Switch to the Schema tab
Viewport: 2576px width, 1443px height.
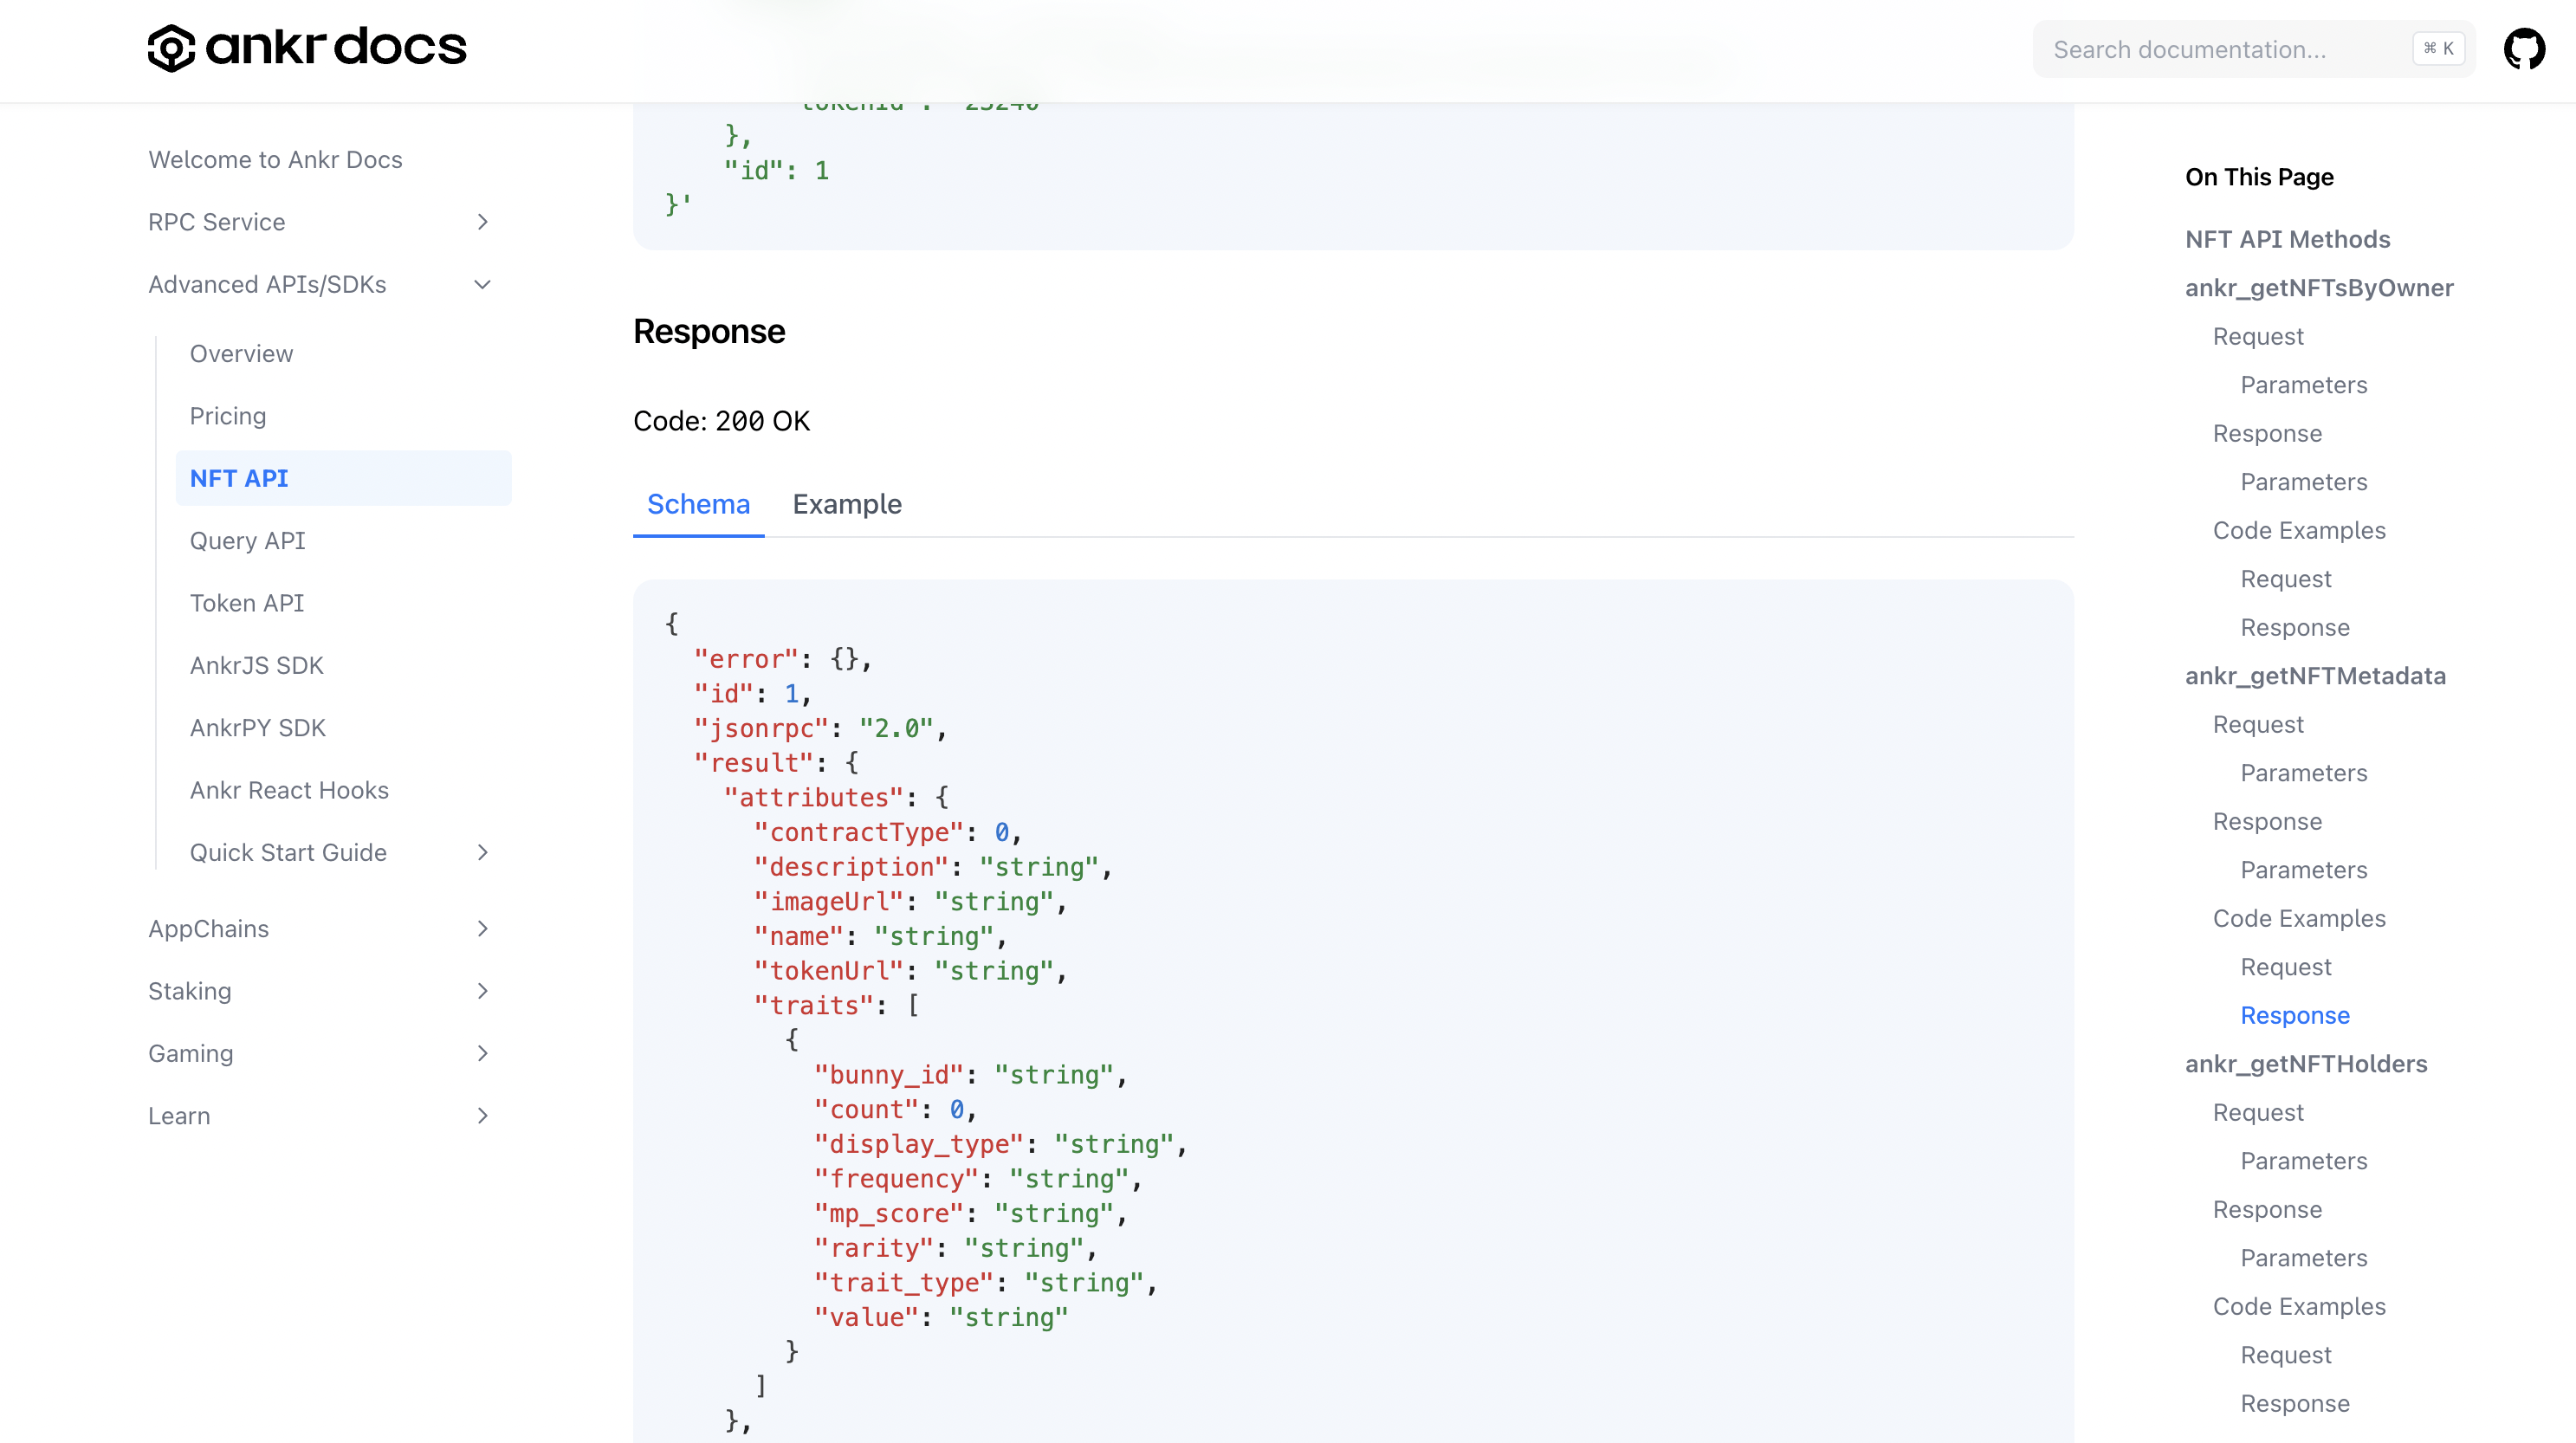point(697,504)
